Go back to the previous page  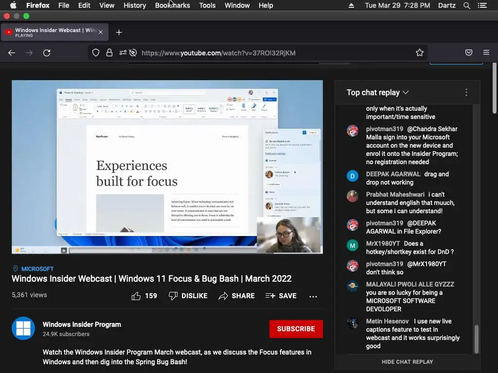(12, 52)
